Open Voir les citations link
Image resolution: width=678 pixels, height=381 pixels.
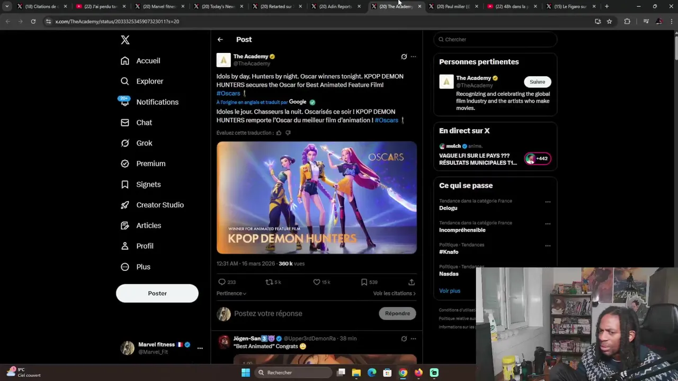[x=395, y=294]
